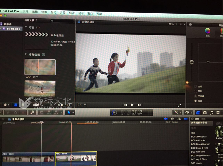Toggle solo for selected clips
This screenshot has height=166, width=223.
click(179, 119)
